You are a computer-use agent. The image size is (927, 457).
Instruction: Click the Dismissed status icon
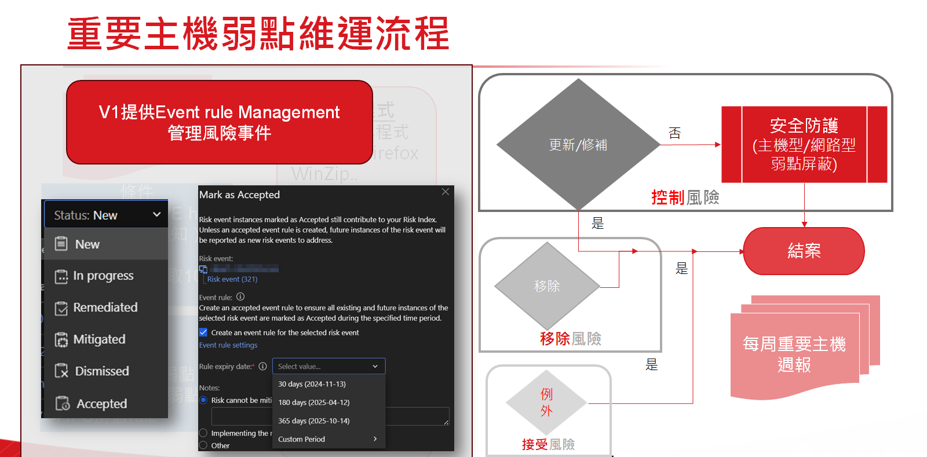click(61, 371)
